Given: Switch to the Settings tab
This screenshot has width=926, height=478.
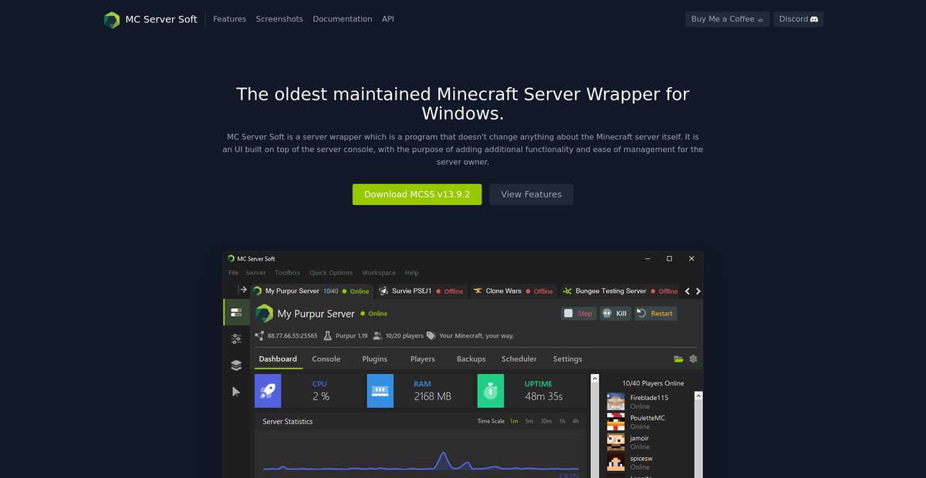Looking at the screenshot, I should click(x=568, y=359).
